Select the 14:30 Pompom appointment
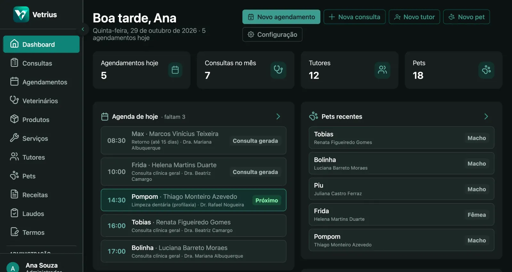Screen dimensions: 512x272 pyautogui.click(x=194, y=200)
